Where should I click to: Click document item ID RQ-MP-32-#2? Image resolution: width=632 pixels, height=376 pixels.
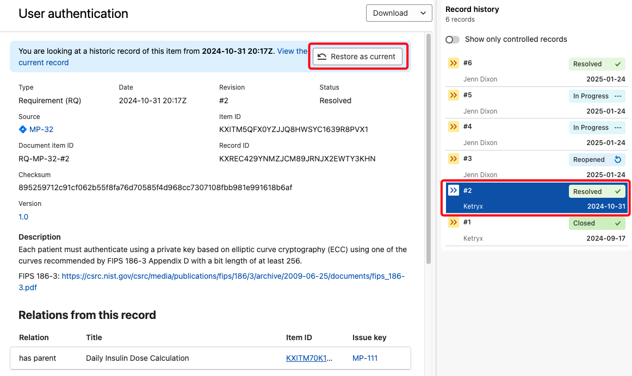[x=44, y=159]
